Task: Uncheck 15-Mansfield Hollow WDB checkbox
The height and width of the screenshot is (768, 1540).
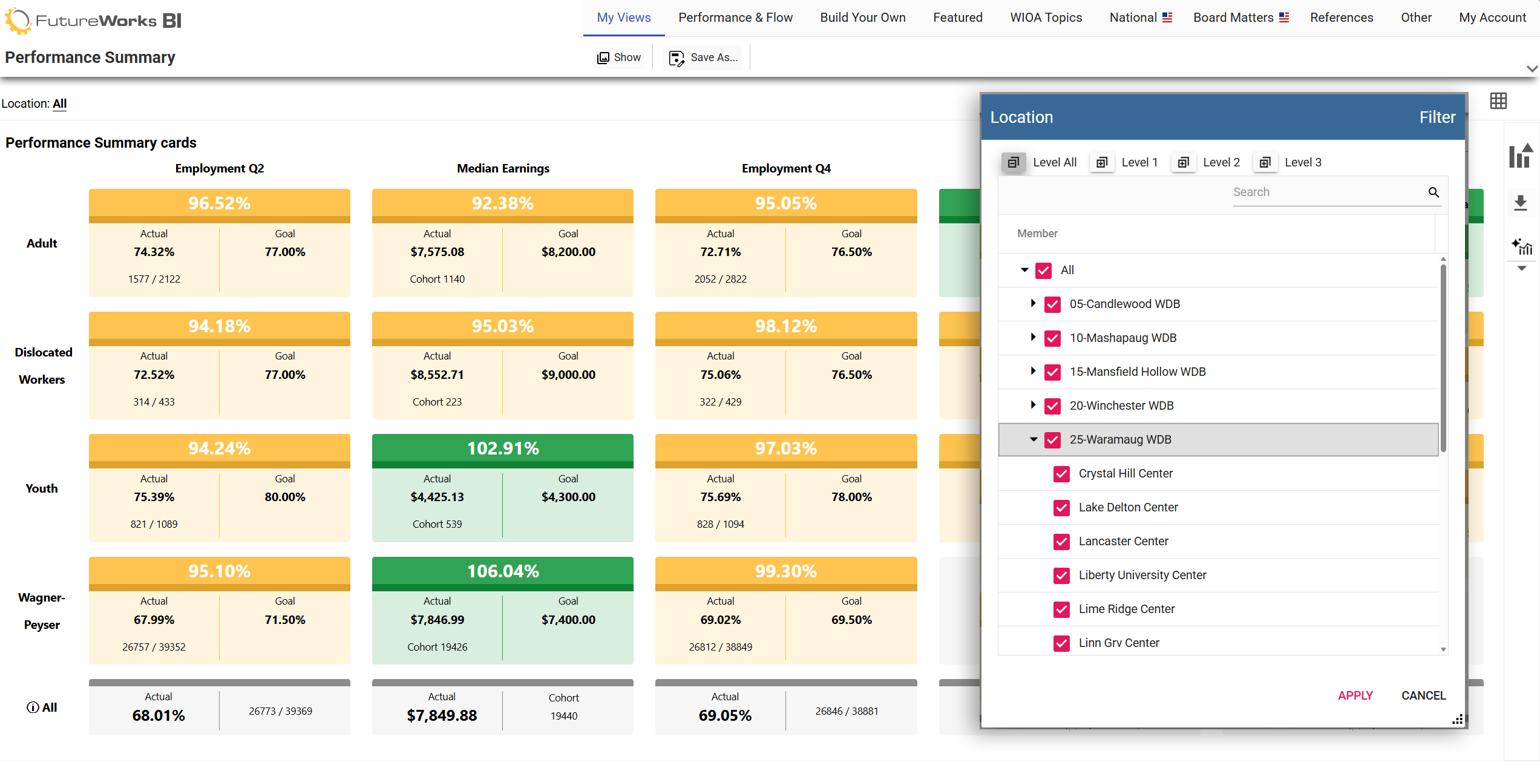Action: click(x=1052, y=372)
